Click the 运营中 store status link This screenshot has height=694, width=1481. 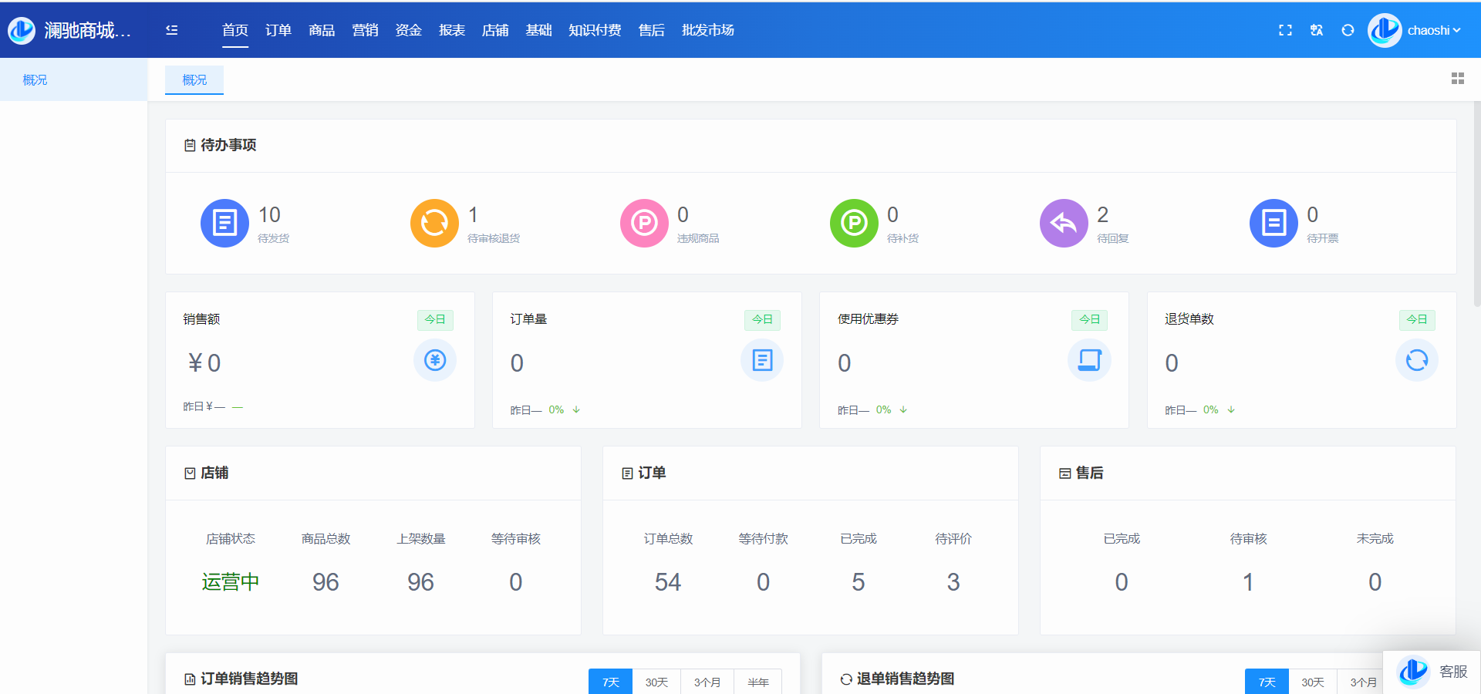click(230, 582)
